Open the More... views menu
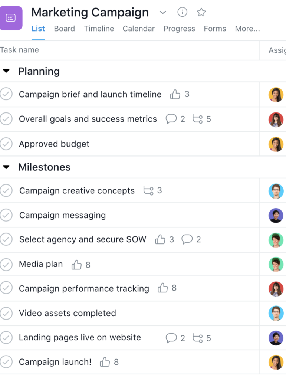Image resolution: width=286 pixels, height=380 pixels. tap(247, 29)
